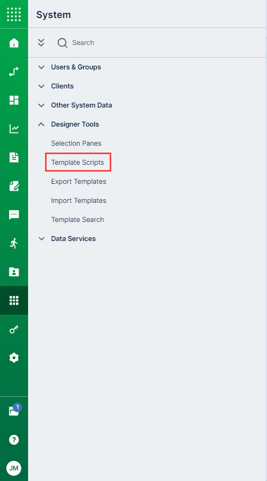Image resolution: width=267 pixels, height=481 pixels.
Task: Expand the Clients section
Action: 56,86
